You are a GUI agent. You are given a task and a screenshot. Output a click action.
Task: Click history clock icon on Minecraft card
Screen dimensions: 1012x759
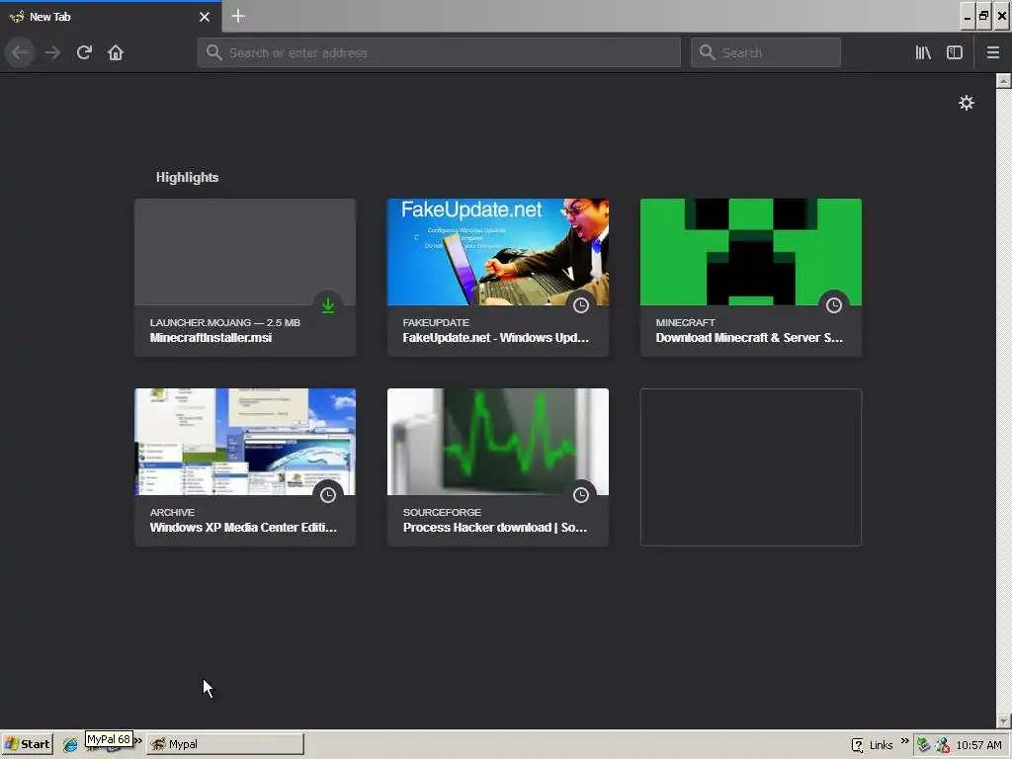834,305
